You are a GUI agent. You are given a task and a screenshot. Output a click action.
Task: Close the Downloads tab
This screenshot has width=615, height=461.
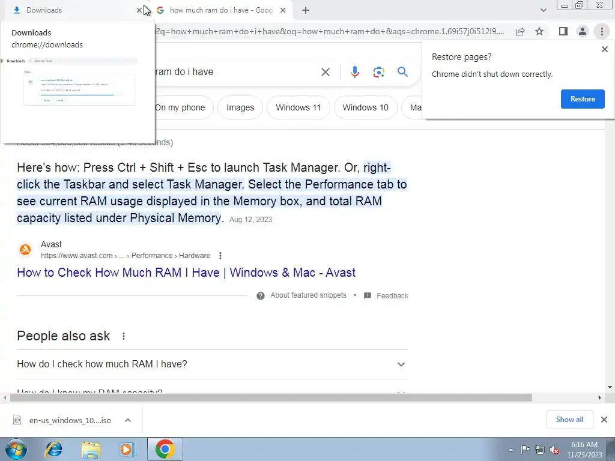[x=139, y=10]
